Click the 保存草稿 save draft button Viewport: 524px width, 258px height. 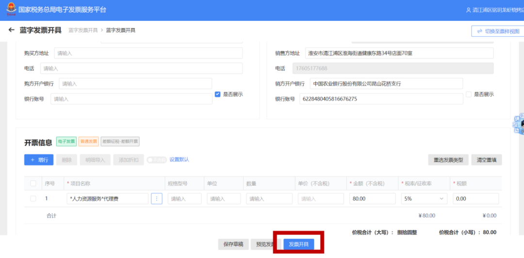(x=233, y=244)
